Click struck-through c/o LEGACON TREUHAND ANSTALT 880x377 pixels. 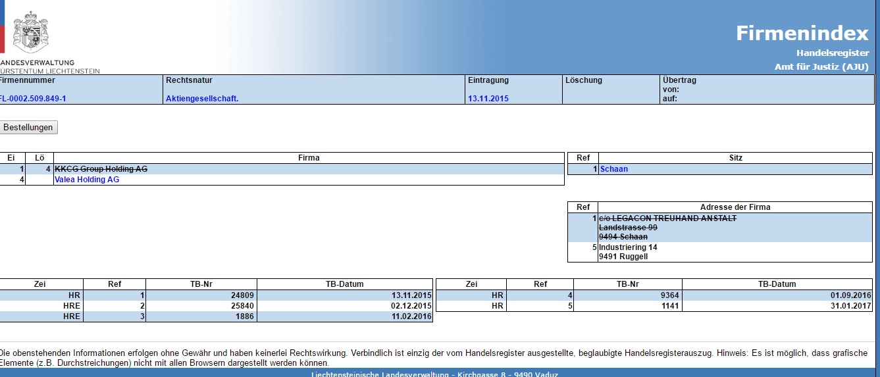(668, 218)
